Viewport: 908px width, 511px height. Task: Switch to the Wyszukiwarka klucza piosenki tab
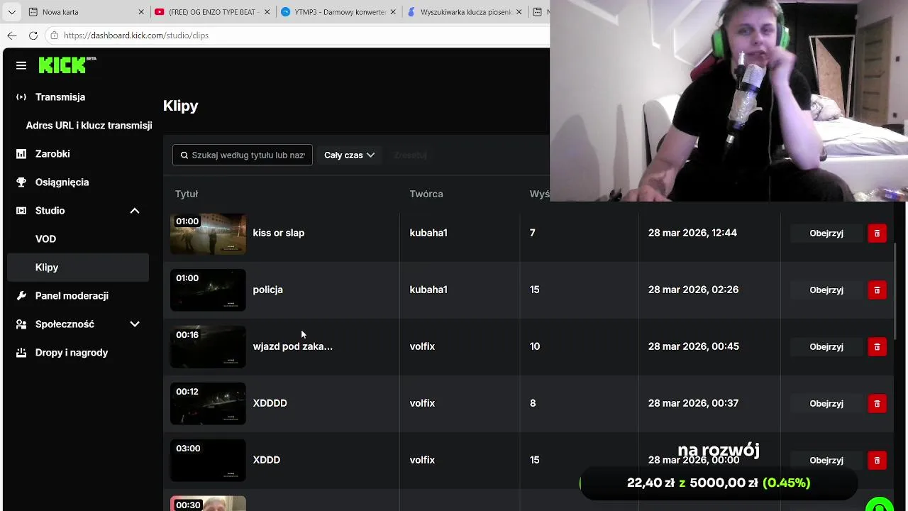click(x=465, y=12)
